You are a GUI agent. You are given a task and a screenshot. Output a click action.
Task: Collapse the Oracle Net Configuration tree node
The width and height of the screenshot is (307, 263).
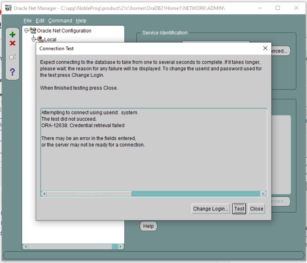pyautogui.click(x=26, y=31)
